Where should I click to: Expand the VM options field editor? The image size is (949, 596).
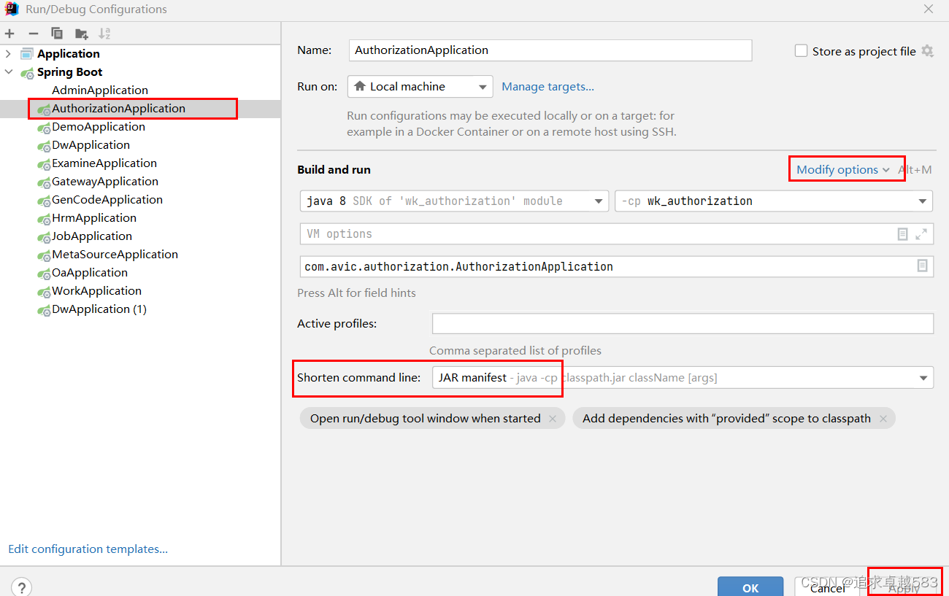point(922,233)
